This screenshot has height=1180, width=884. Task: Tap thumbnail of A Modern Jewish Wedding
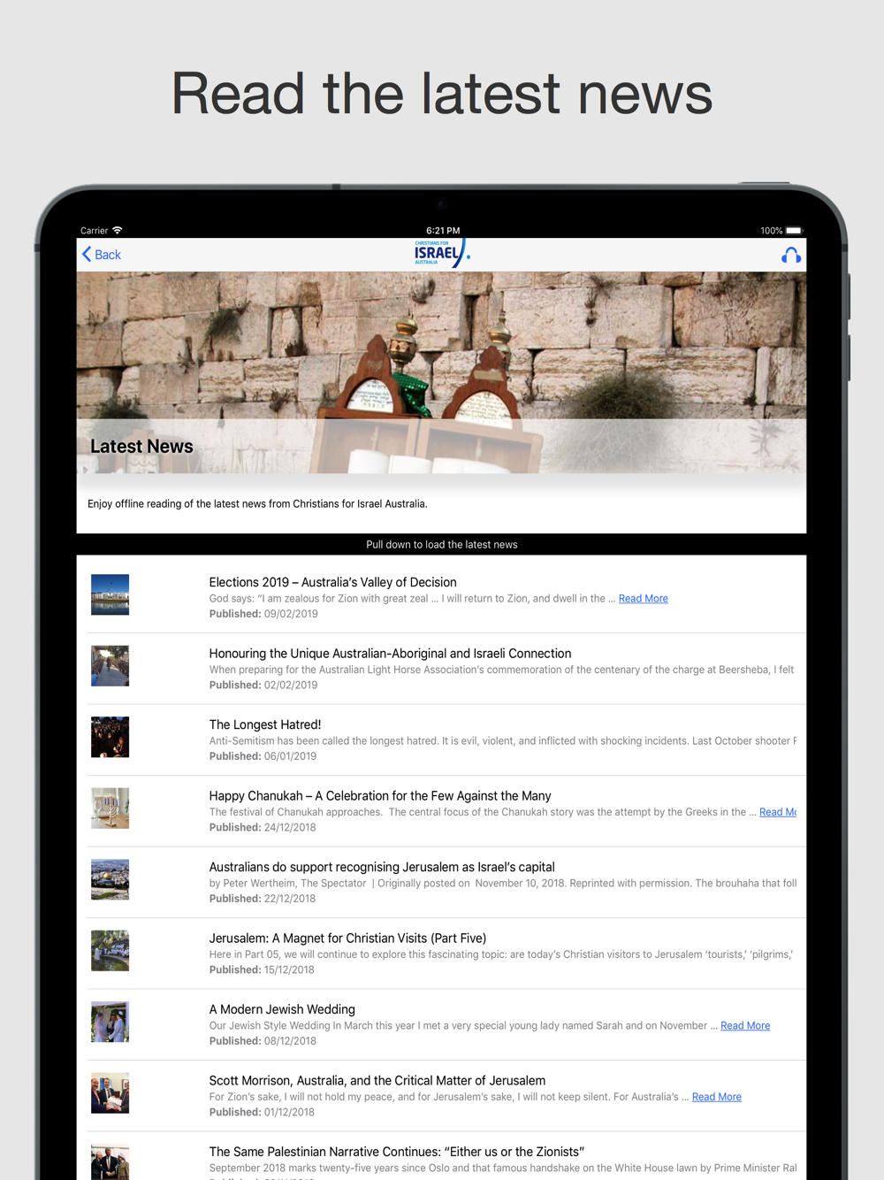tap(110, 1022)
